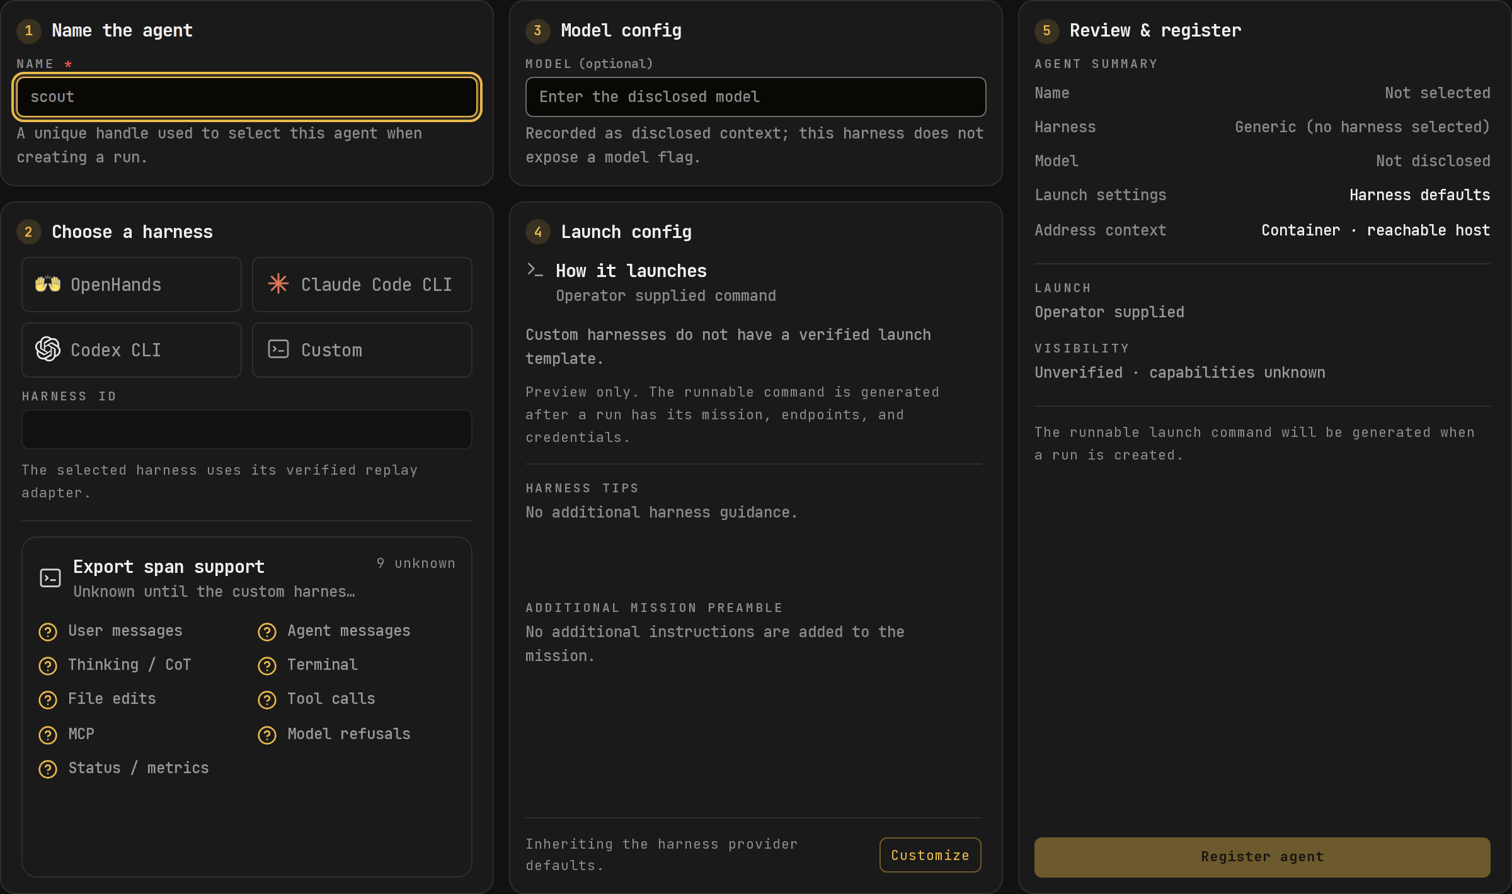This screenshot has width=1512, height=894.
Task: Click the disclosed model input field
Action: 756,97
